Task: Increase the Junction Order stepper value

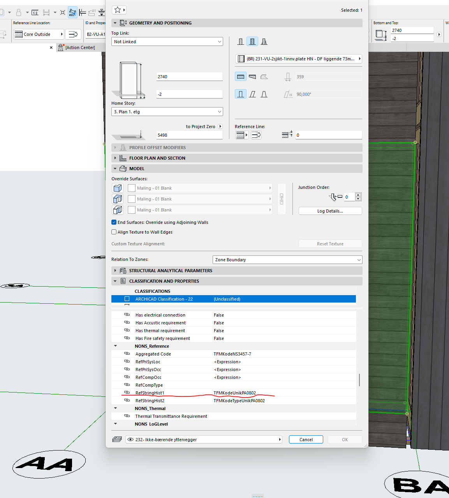Action: point(358,195)
